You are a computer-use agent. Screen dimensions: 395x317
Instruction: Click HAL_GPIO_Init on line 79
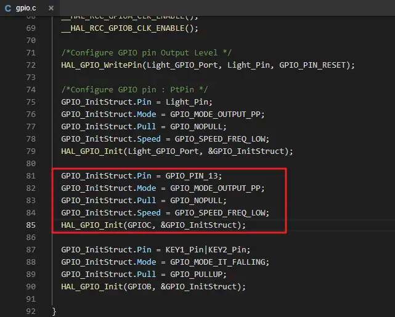point(92,151)
